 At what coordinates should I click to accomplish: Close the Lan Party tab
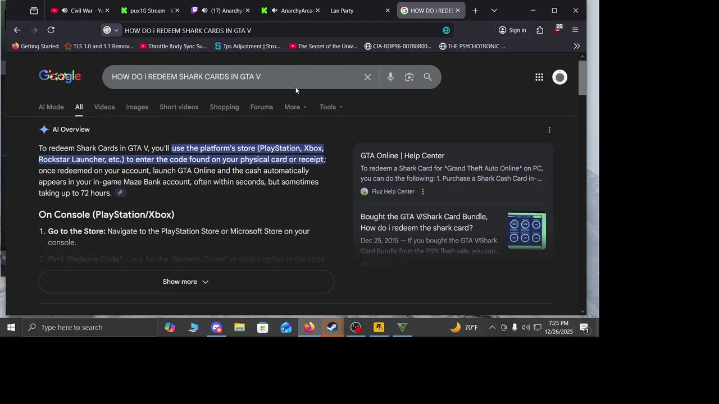pyautogui.click(x=388, y=11)
